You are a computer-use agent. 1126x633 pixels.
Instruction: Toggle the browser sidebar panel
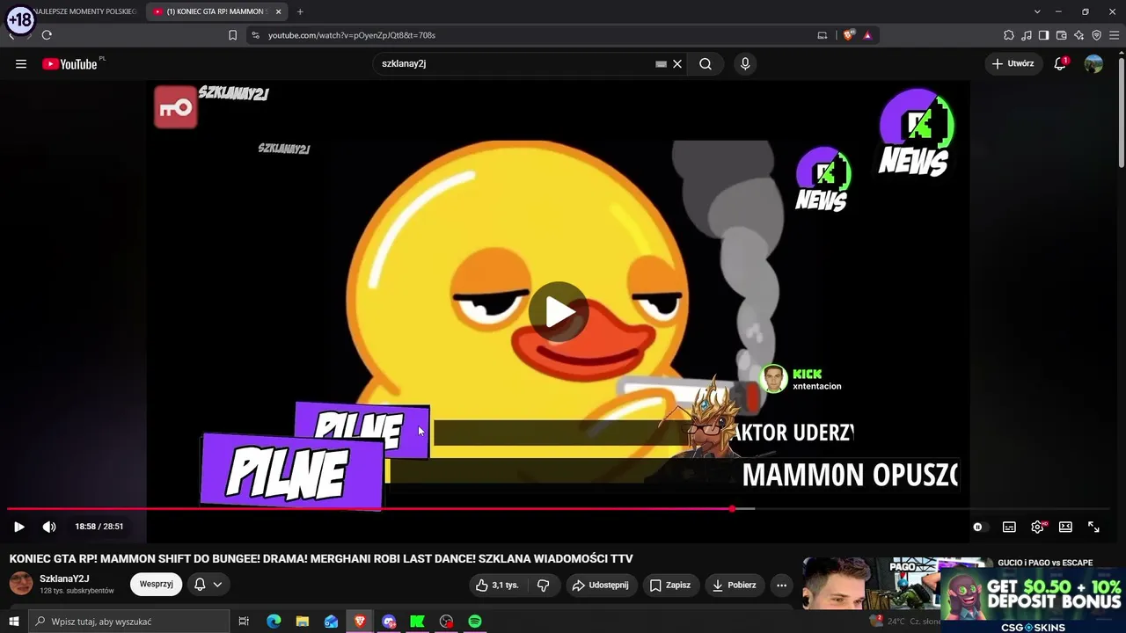point(1044,35)
